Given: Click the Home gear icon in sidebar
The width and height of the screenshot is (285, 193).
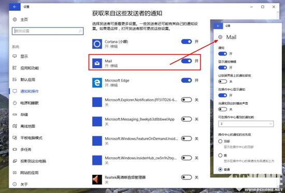Looking at the screenshot, I should [15, 19].
